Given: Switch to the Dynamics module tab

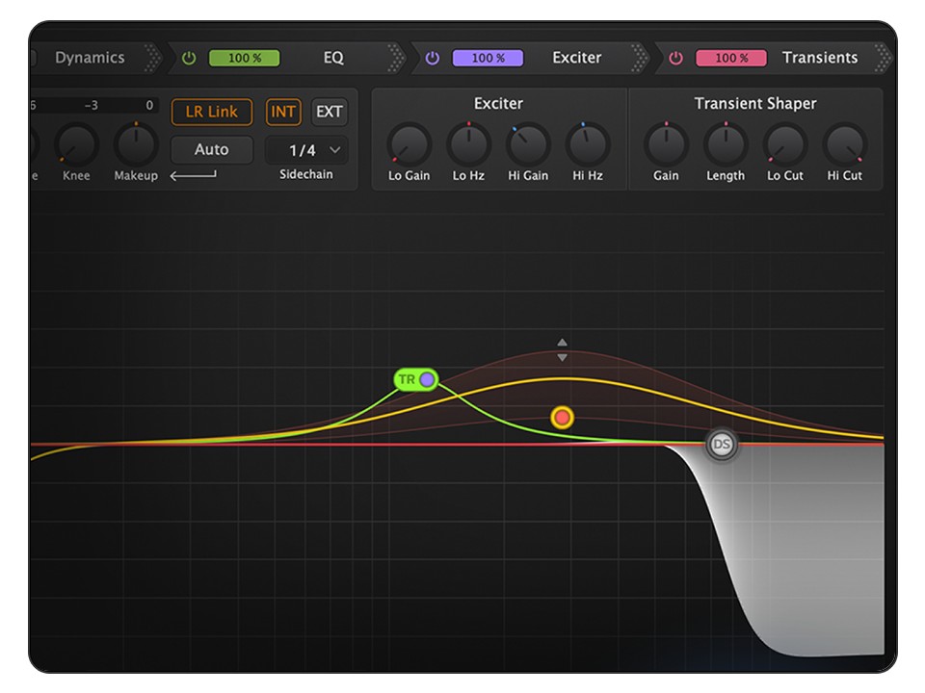Looking at the screenshot, I should [x=90, y=57].
